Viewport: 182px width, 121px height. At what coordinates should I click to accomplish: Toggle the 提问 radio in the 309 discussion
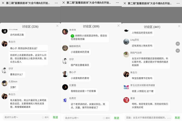pos(104,118)
